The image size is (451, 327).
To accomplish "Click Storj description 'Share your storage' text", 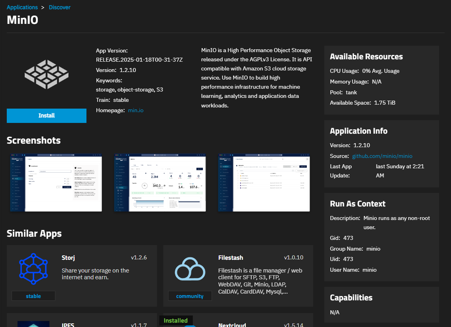I will 96,274.
